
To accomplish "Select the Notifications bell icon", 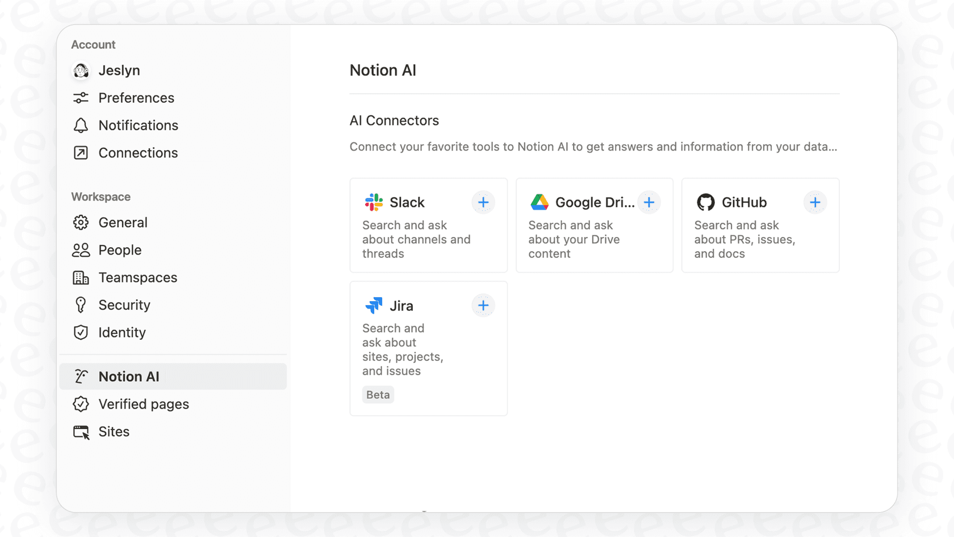I will pos(81,125).
